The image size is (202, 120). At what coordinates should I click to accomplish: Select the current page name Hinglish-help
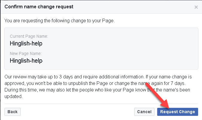pos(26,43)
